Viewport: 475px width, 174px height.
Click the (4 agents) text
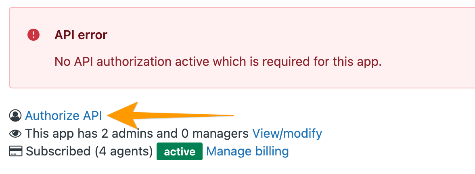(x=123, y=151)
